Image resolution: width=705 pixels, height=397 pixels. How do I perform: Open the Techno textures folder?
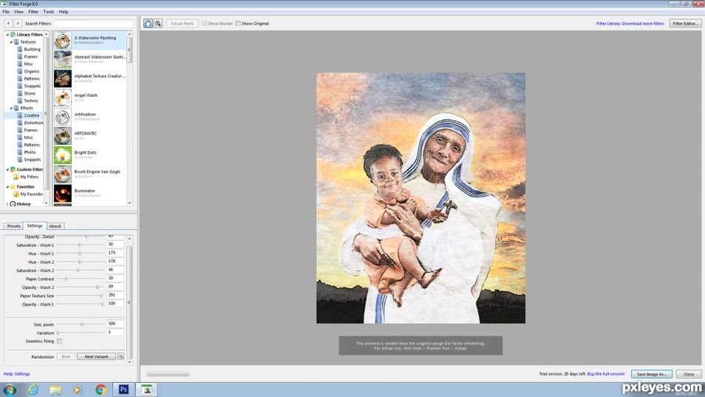coord(27,101)
